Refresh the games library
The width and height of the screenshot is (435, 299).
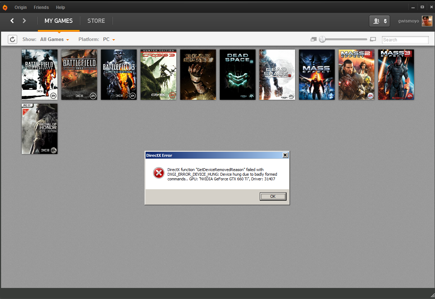[12, 39]
